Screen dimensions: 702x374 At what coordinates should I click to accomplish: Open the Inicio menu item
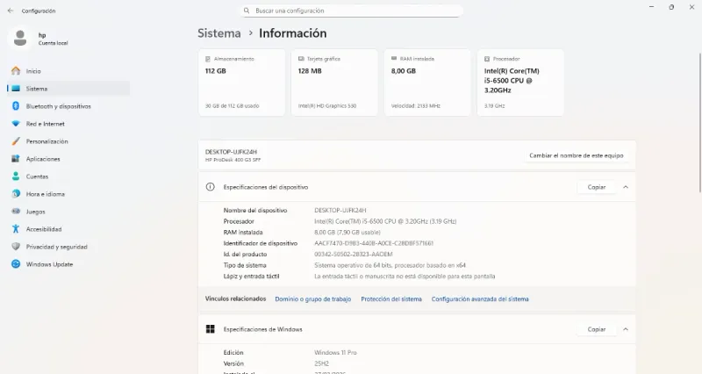point(68,71)
